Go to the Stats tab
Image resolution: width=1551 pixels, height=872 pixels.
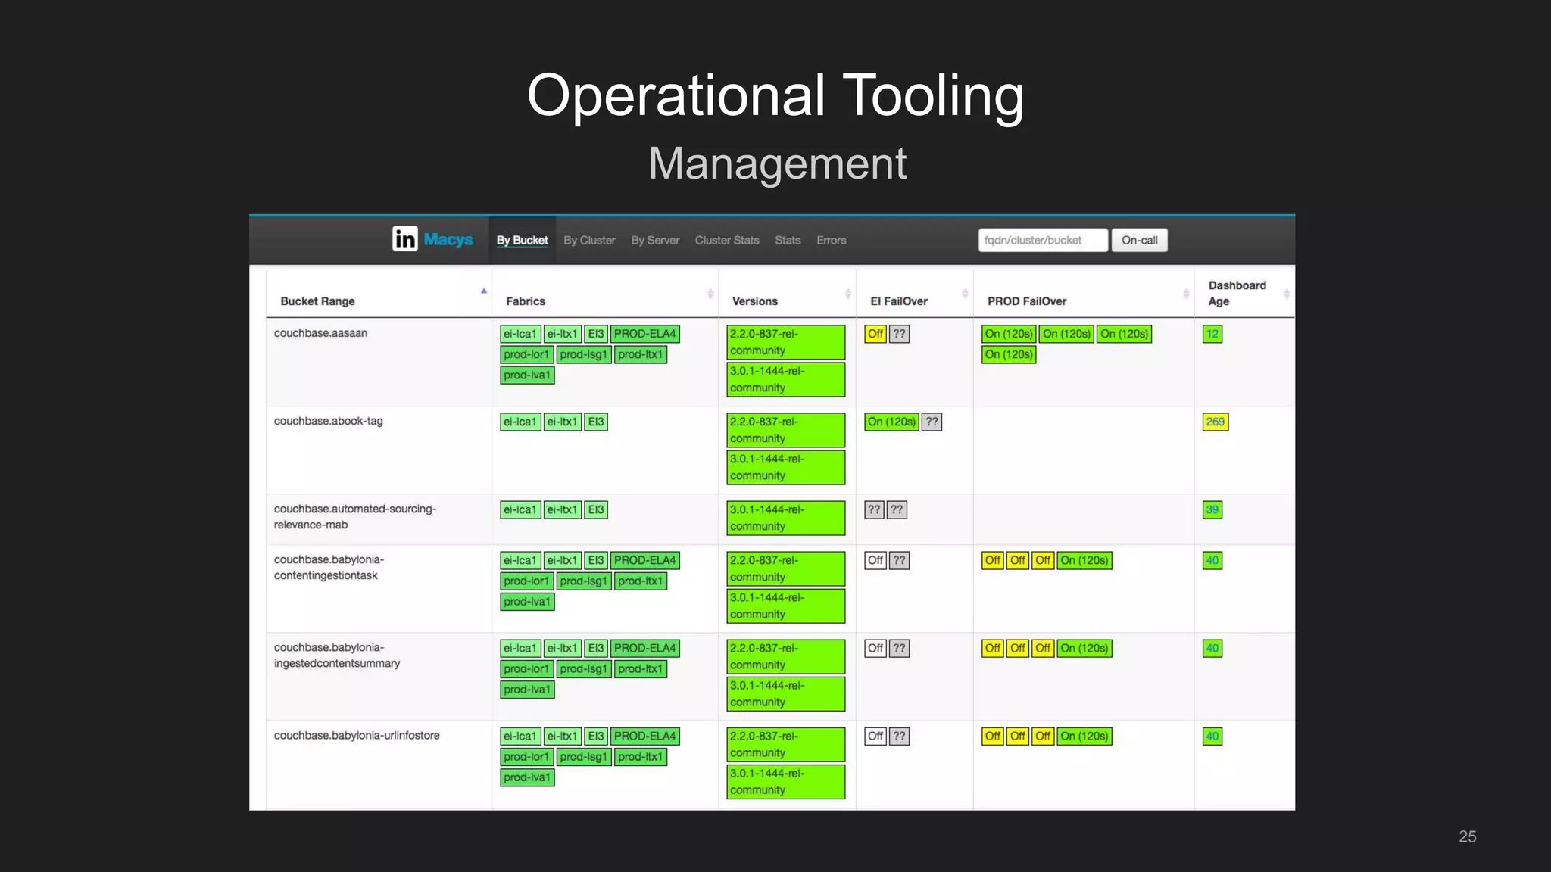tap(788, 240)
